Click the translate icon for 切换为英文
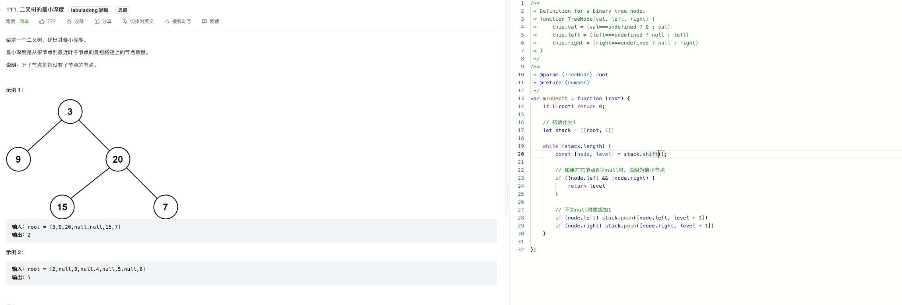 pyautogui.click(x=125, y=21)
